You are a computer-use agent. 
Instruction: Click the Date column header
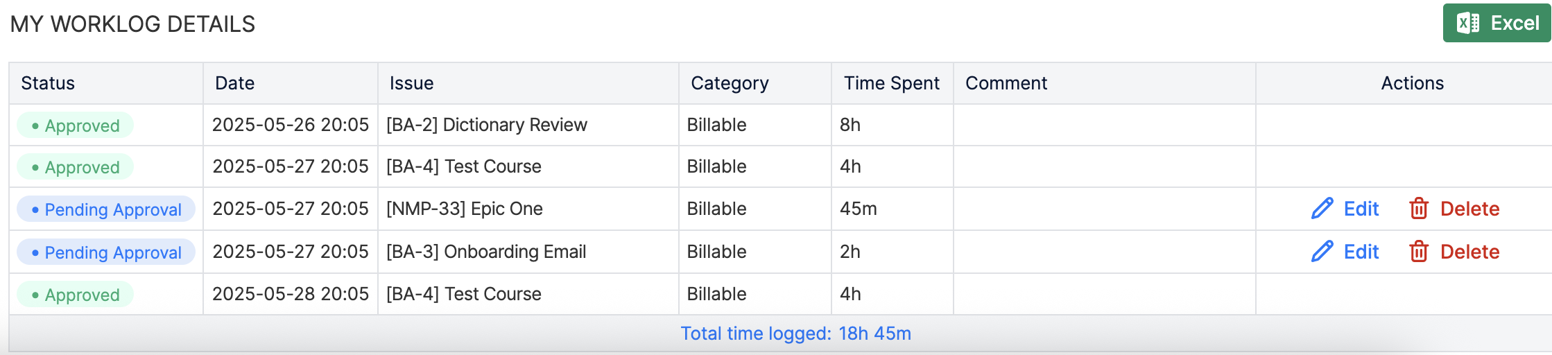234,83
